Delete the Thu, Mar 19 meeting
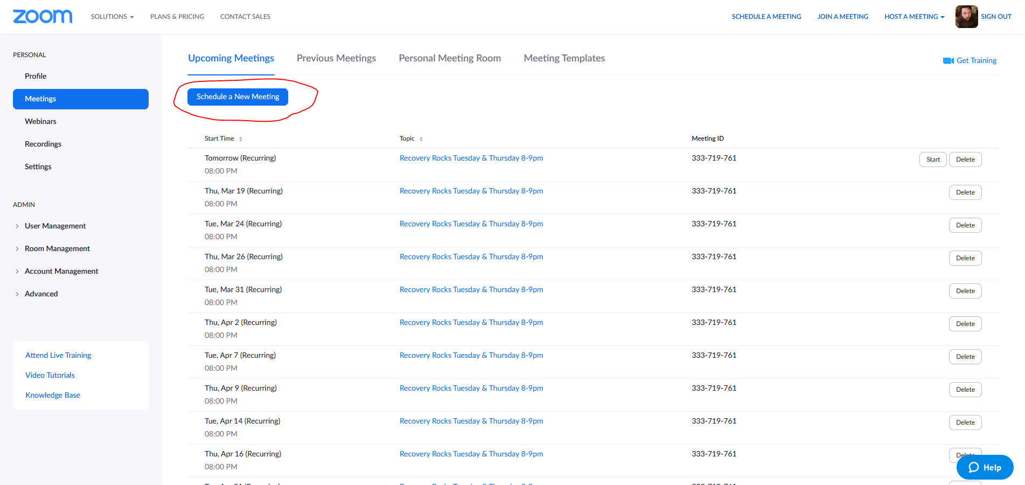This screenshot has width=1025, height=485. point(965,192)
